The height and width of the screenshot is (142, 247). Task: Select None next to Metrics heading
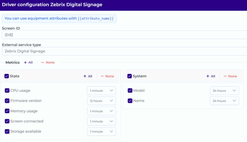click(48, 62)
